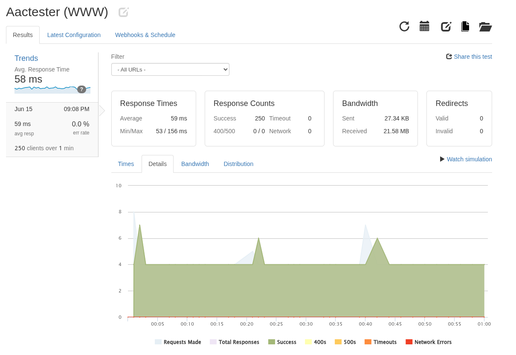Open the Distribution chart tab
This screenshot has width=516, height=355.
click(238, 164)
